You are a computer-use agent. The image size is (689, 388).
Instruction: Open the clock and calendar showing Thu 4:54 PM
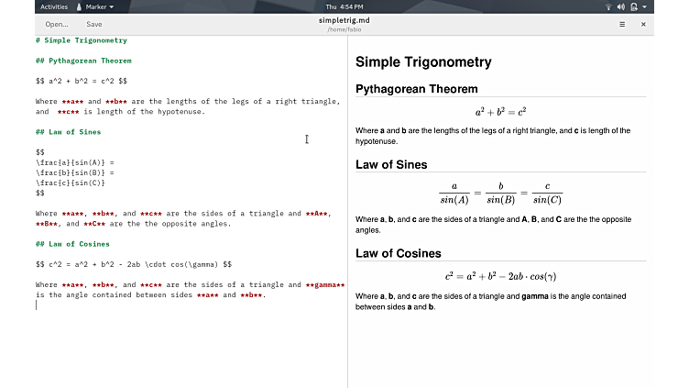click(x=344, y=6)
